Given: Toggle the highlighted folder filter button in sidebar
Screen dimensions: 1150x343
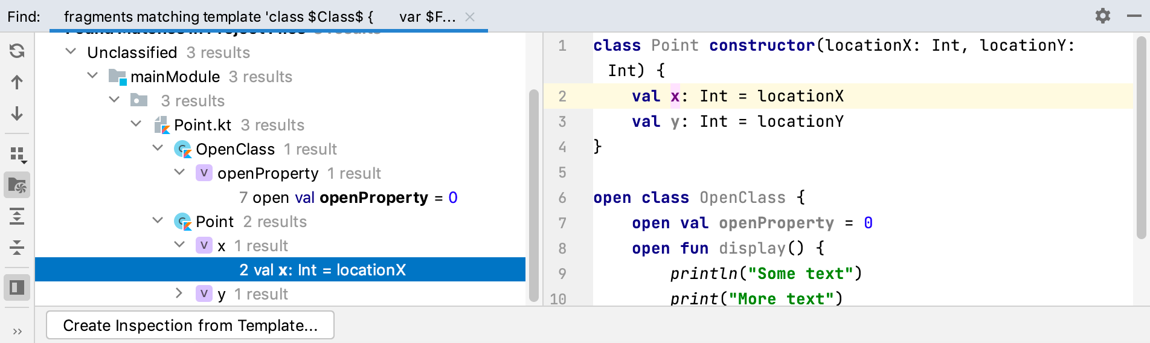Looking at the screenshot, I should (x=17, y=185).
